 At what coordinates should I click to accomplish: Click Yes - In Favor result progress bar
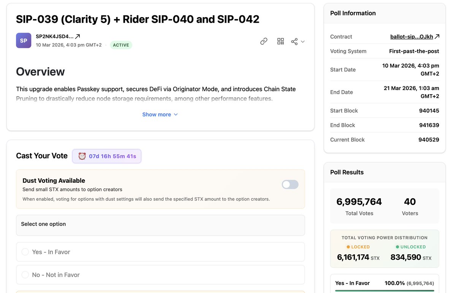[x=385, y=291]
